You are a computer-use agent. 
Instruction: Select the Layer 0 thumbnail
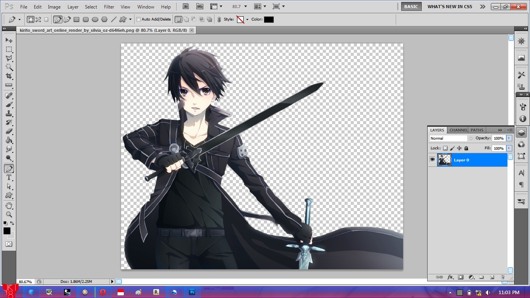coord(445,160)
